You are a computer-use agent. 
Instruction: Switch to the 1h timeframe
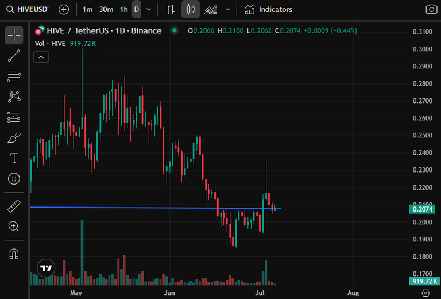[124, 10]
